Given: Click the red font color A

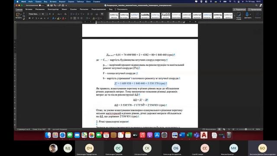Looking at the screenshot, I should click(63, 18).
